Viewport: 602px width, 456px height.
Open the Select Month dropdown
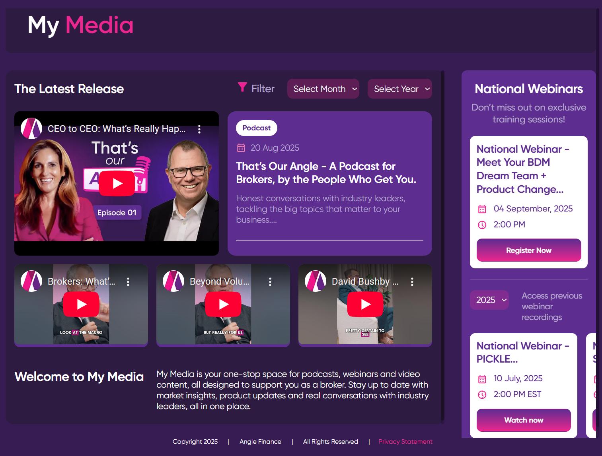(323, 89)
